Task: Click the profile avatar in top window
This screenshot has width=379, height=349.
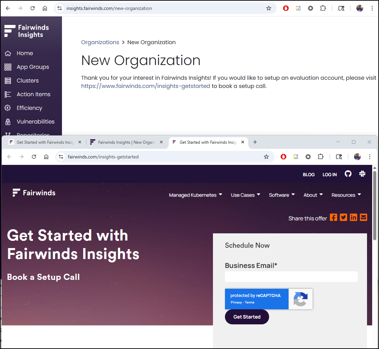Action: [360, 8]
